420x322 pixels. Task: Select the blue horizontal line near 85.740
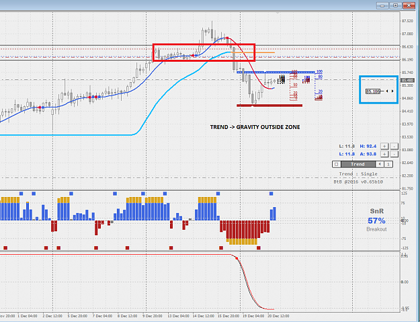276,73
